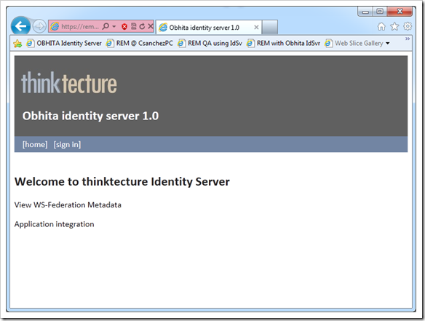Open the REM with Obhita IdSvr favorite
This screenshot has height=321, width=425.
[284, 44]
